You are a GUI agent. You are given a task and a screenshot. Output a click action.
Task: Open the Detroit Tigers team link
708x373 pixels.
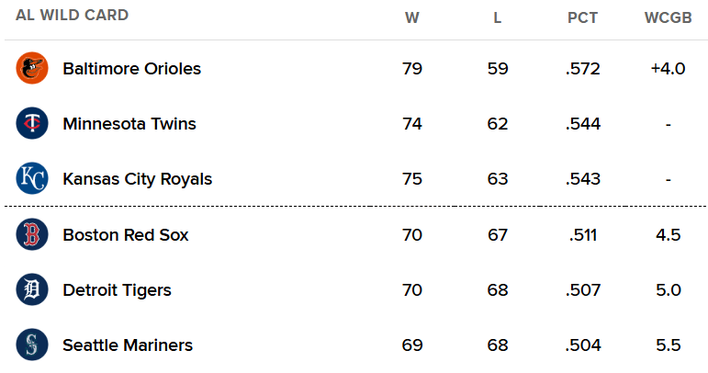[117, 290]
